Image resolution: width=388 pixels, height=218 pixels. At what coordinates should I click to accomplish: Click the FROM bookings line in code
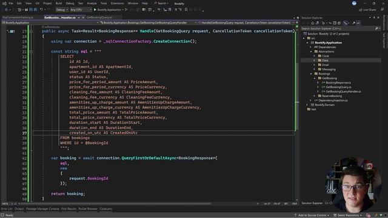pos(75,137)
